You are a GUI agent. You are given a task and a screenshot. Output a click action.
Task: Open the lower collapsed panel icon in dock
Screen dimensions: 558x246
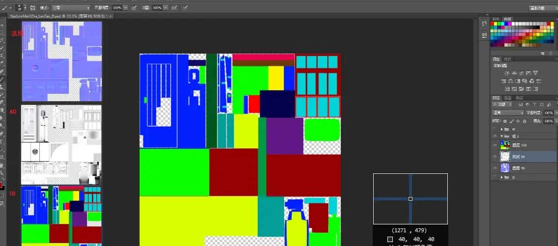pos(484,35)
